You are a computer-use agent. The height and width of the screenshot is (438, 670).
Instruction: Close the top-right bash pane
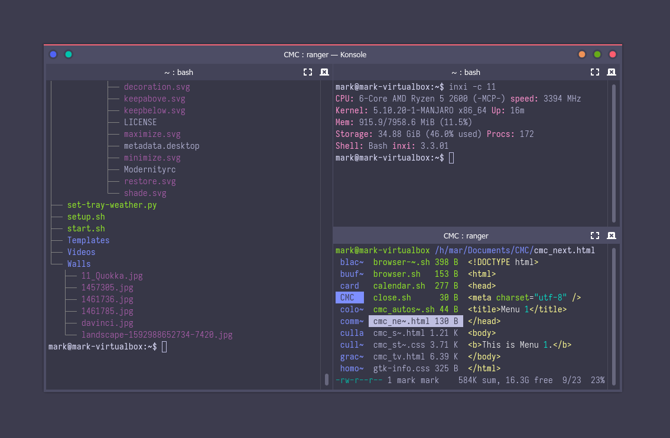612,72
